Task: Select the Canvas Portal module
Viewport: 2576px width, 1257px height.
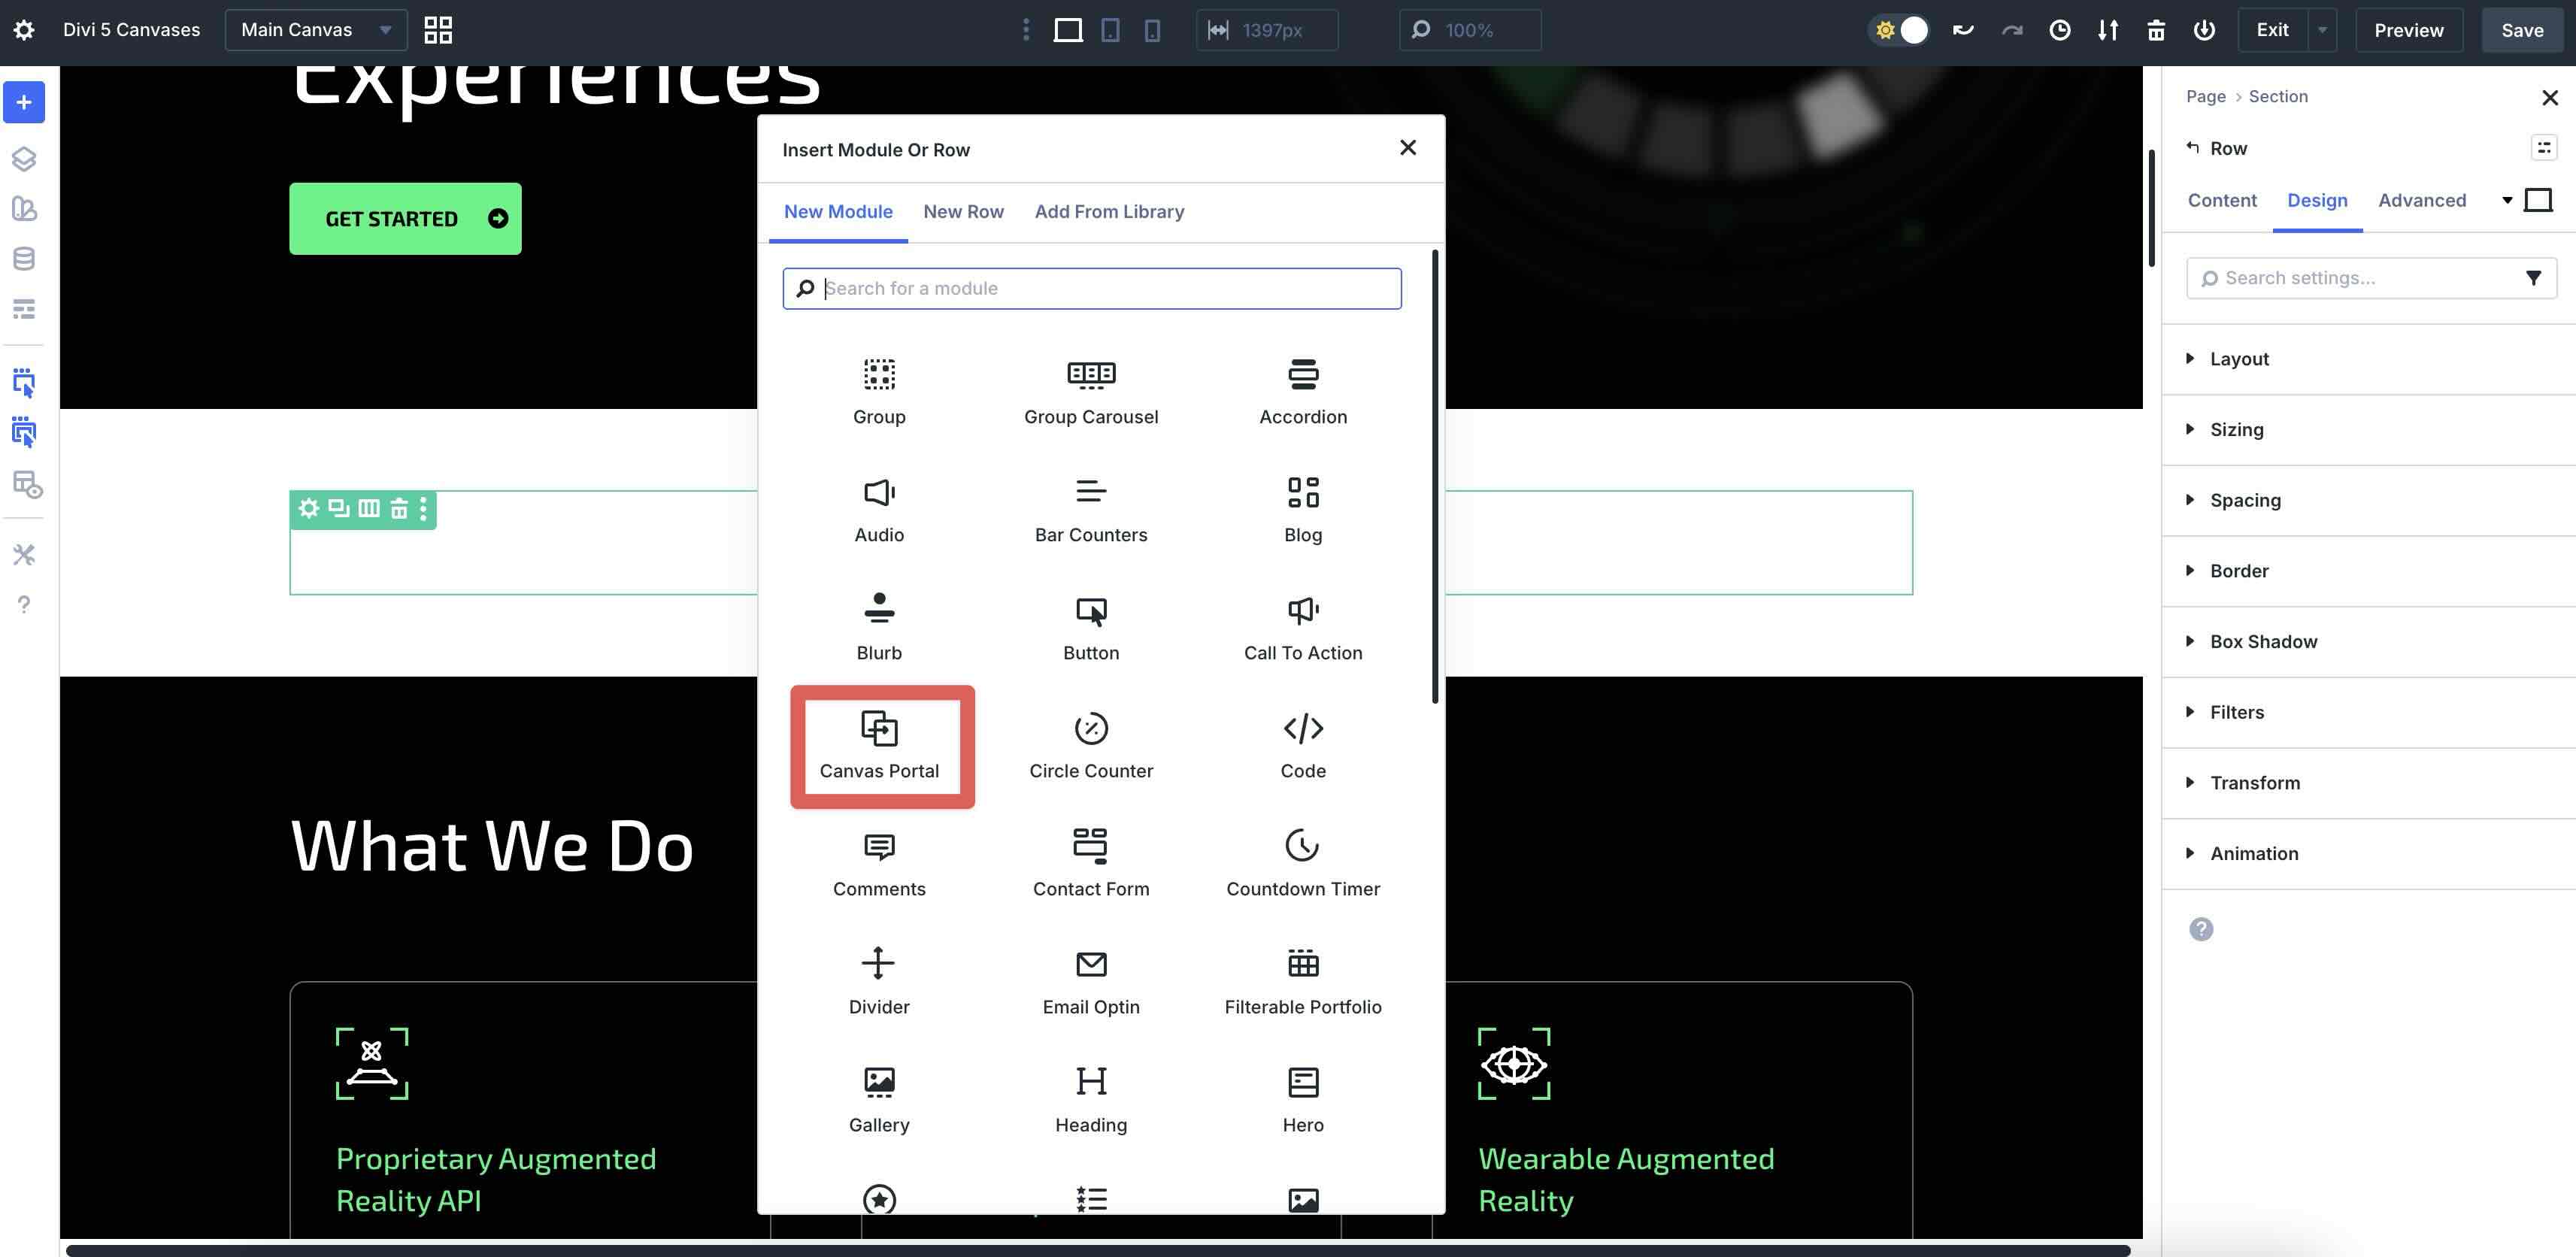Action: point(879,745)
